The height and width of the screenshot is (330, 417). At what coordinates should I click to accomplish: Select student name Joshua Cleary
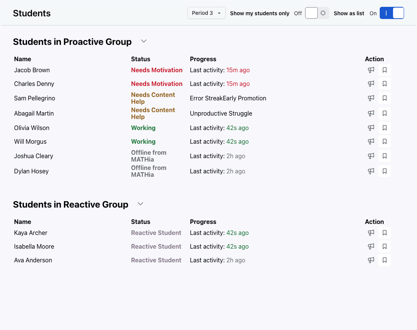[x=33, y=156]
